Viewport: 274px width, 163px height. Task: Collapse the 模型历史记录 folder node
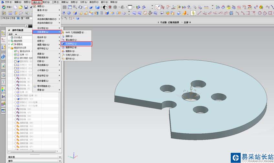click(x=9, y=48)
